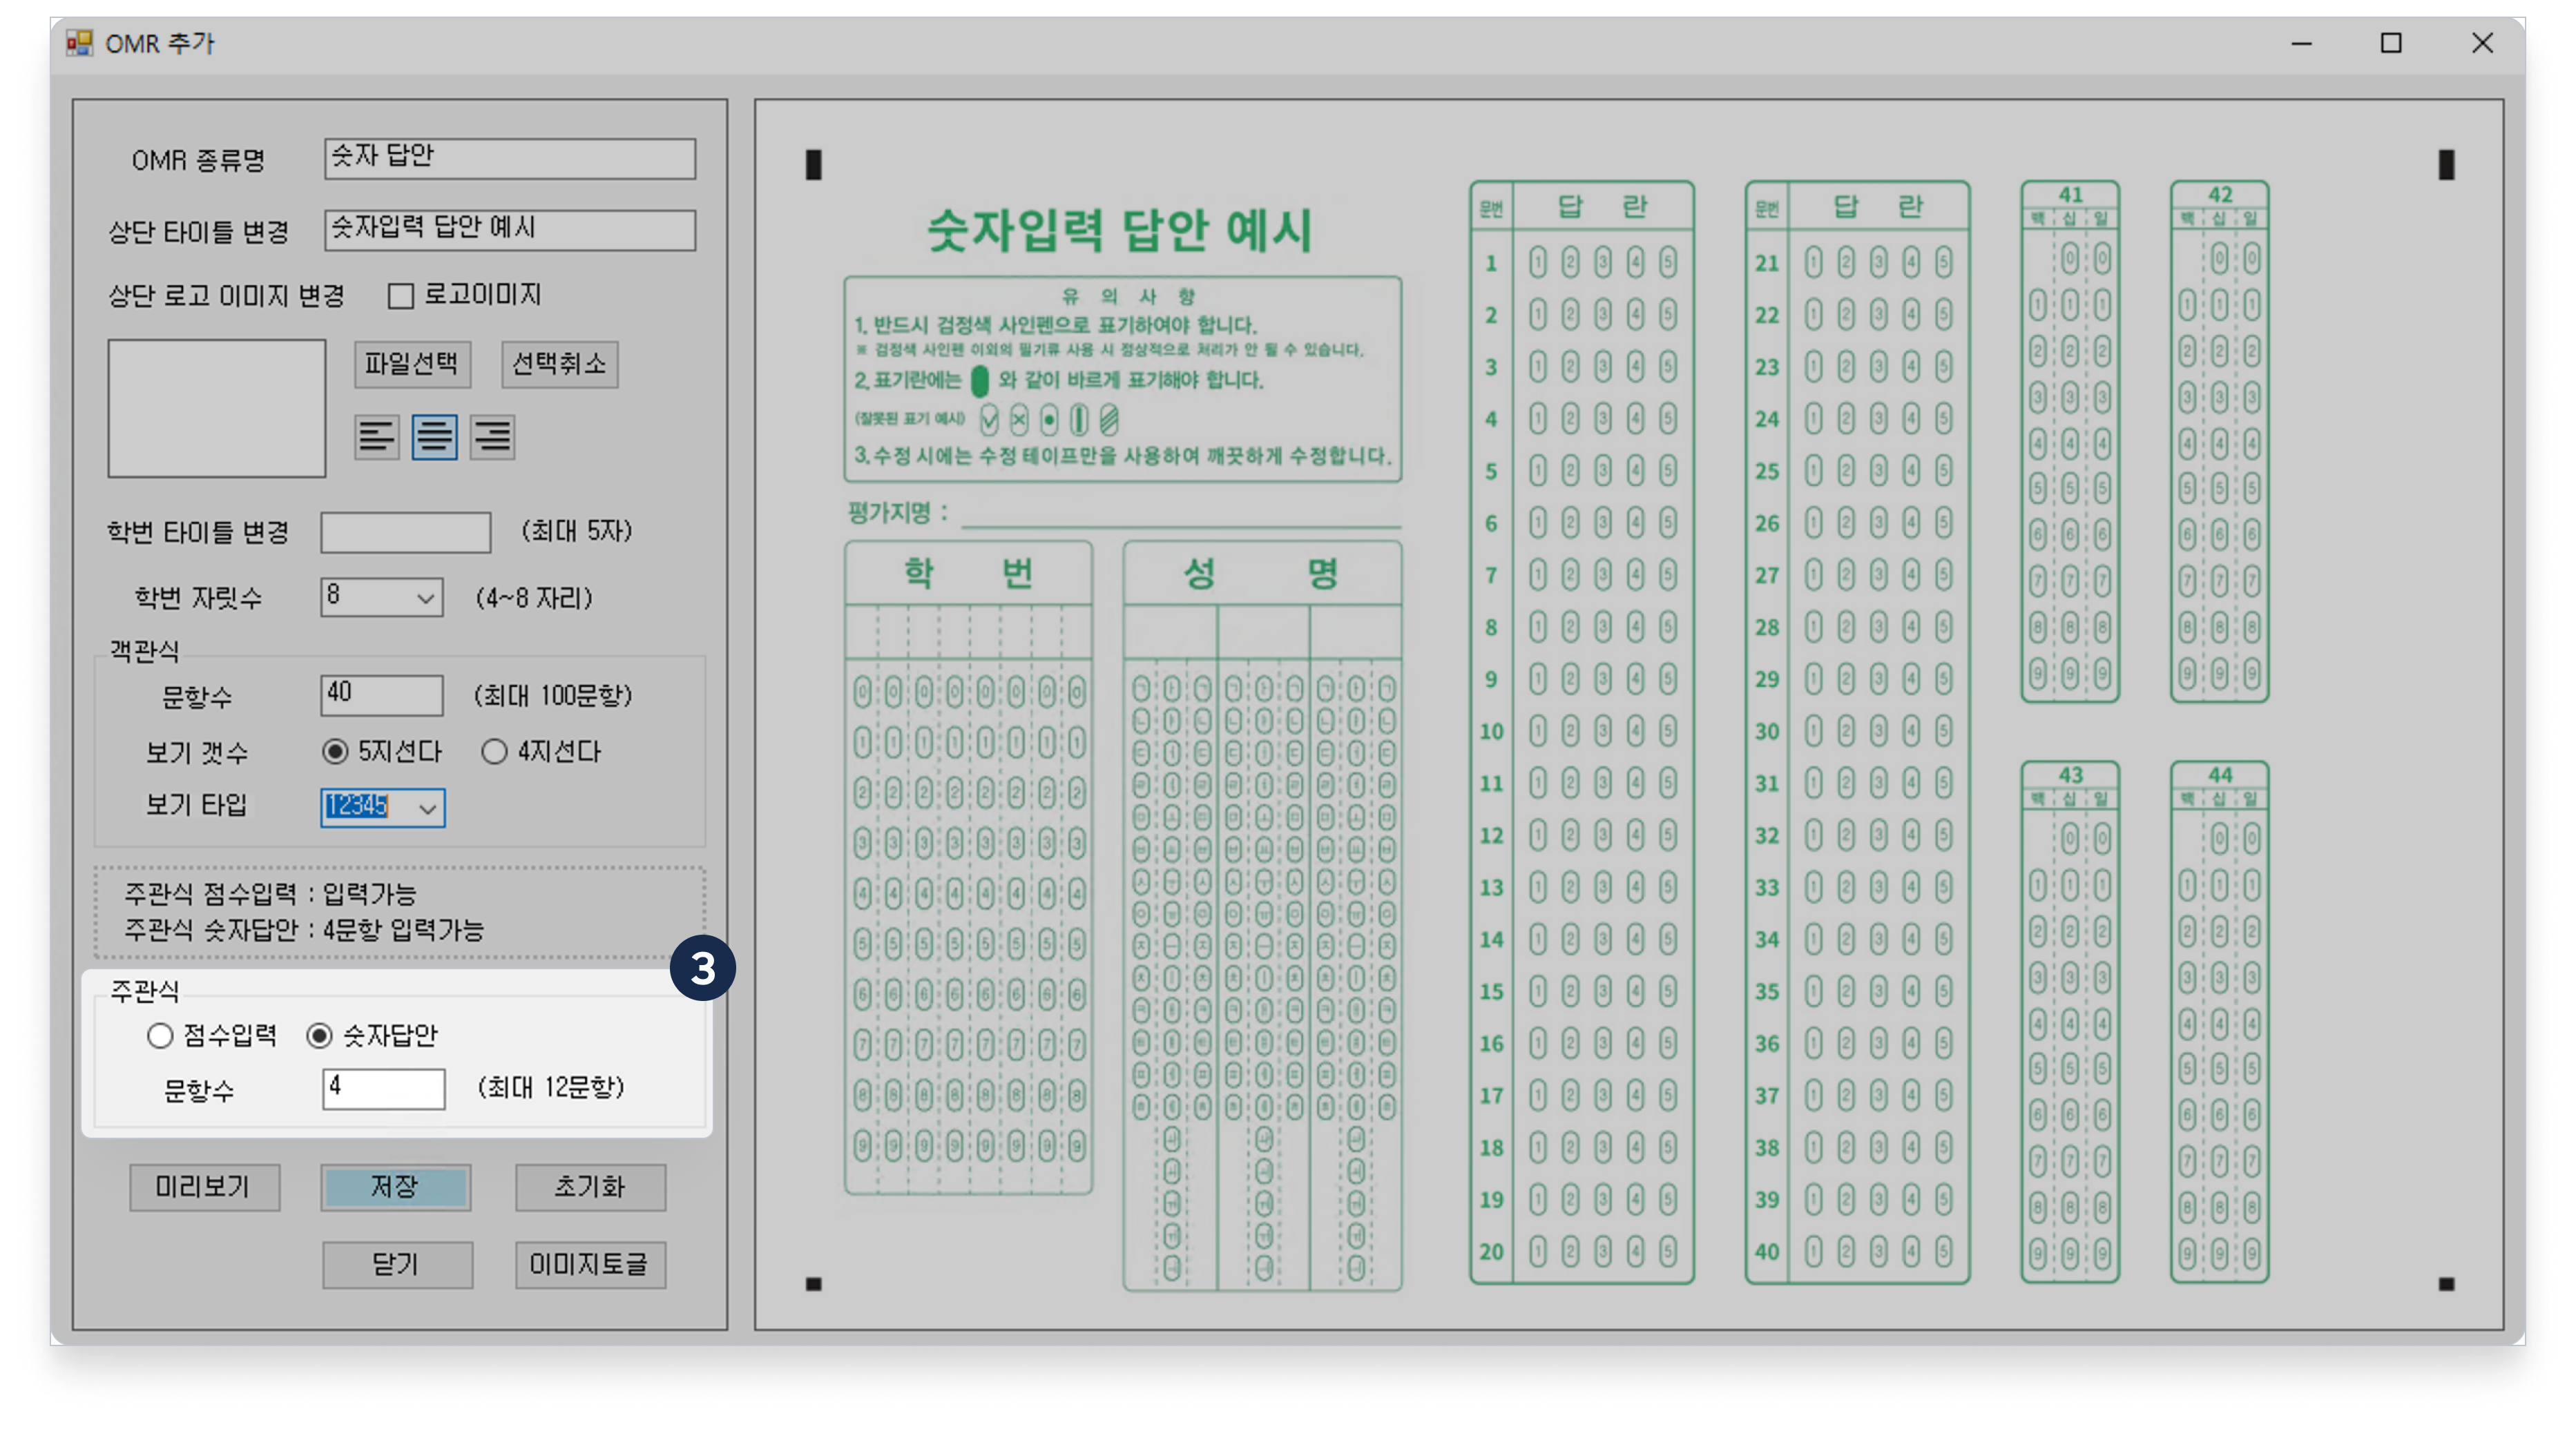Click the OMR 추가 window app icon
This screenshot has height=1429, width=2576.
click(79, 43)
